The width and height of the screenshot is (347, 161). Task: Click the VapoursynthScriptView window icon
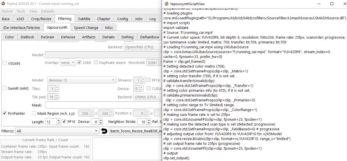(166, 4)
